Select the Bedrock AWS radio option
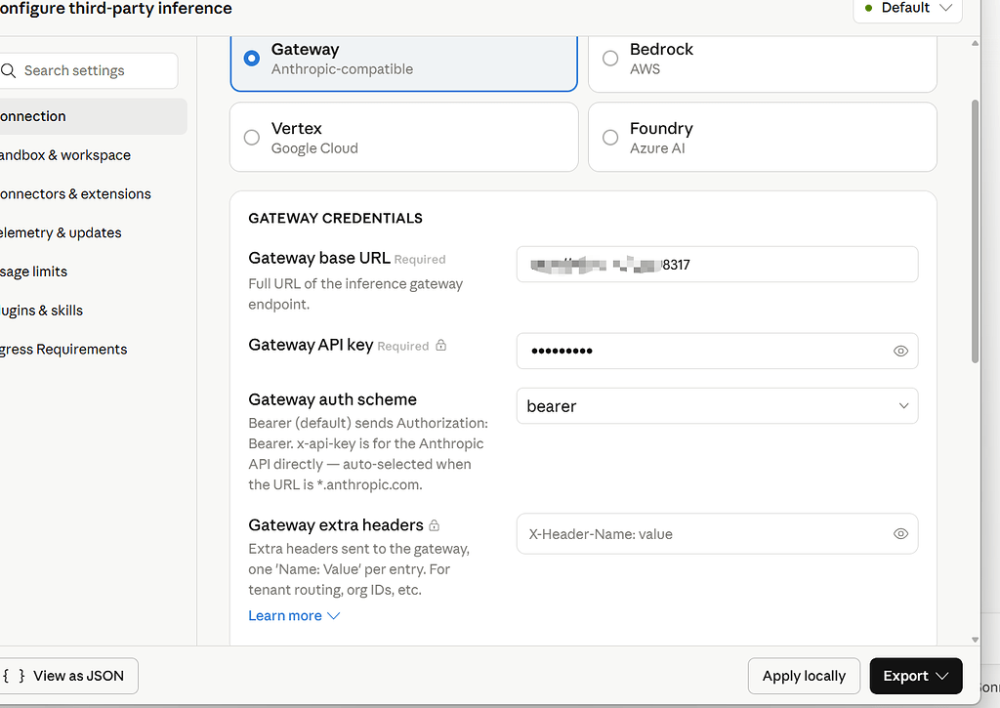Viewport: 1000px width, 708px height. (x=610, y=58)
